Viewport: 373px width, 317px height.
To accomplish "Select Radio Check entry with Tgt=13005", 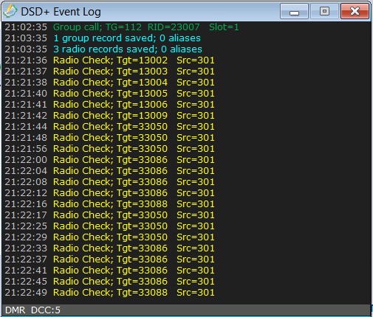I will pyautogui.click(x=109, y=94).
